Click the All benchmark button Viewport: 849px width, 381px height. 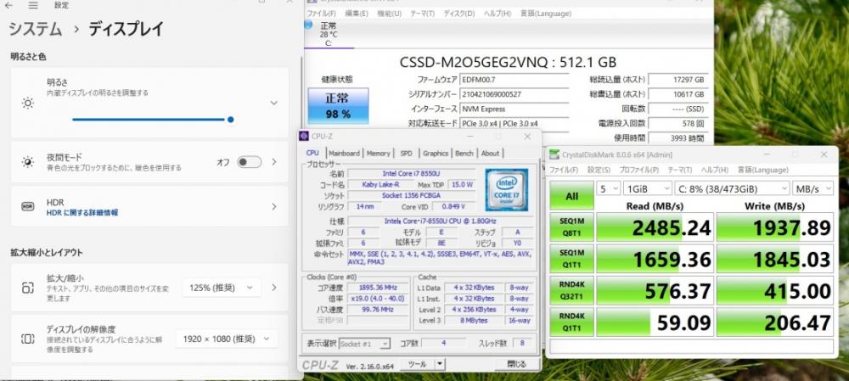point(571,196)
